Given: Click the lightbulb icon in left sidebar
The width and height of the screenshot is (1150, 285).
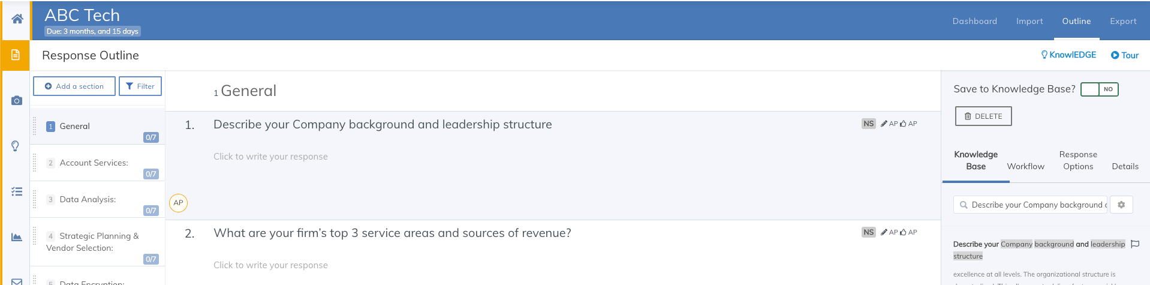Looking at the screenshot, I should click(16, 146).
